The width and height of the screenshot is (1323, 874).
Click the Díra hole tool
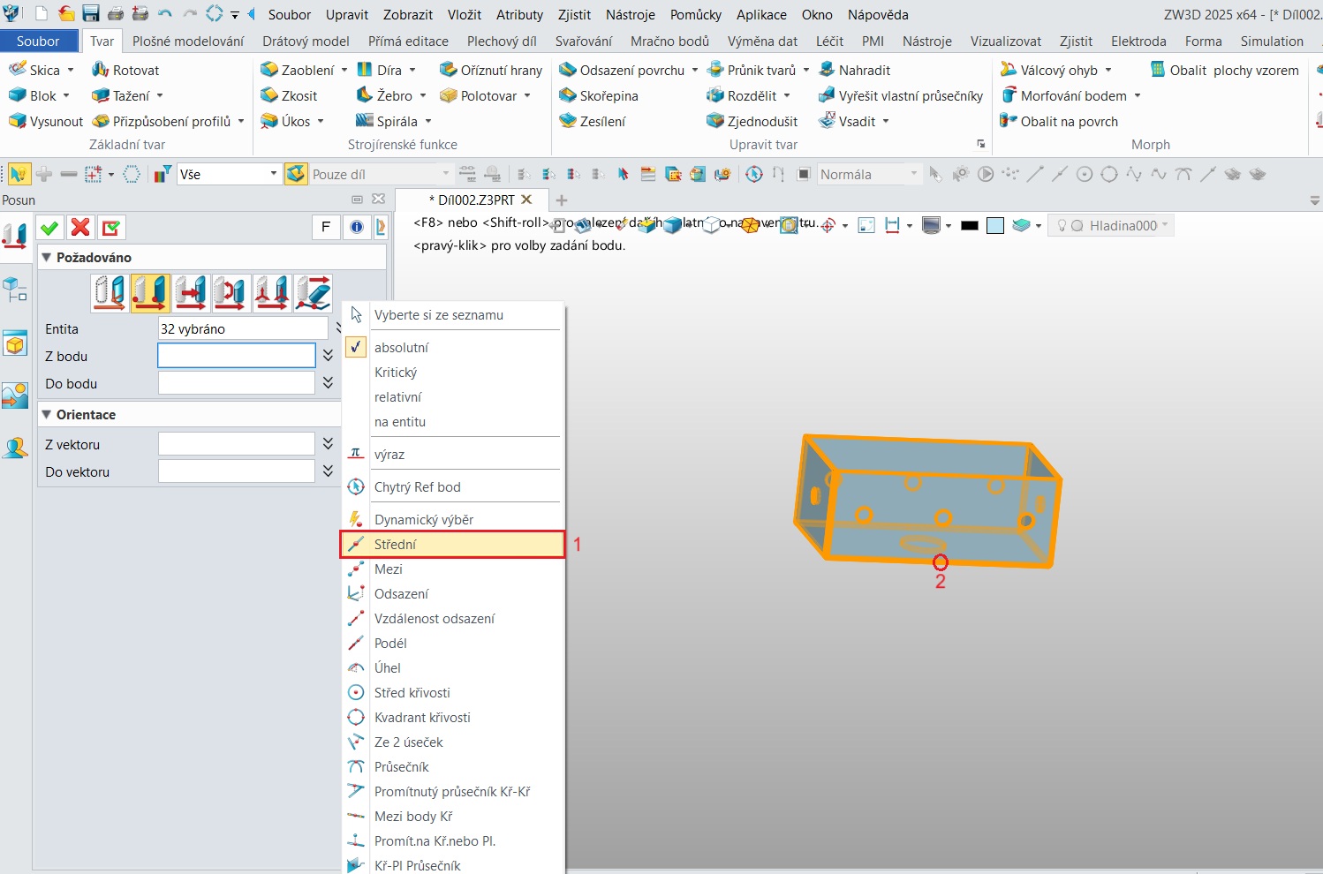tap(380, 70)
